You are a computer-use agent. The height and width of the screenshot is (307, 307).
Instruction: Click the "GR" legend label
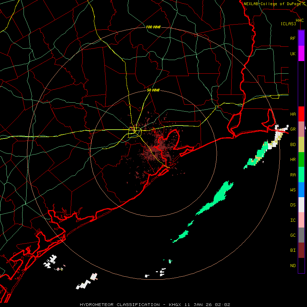[x=293, y=129]
